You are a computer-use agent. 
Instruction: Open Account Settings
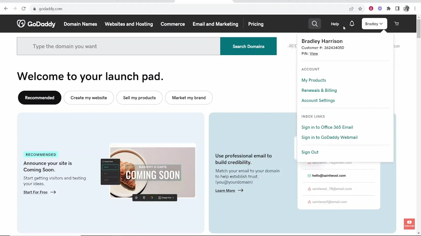tap(318, 100)
